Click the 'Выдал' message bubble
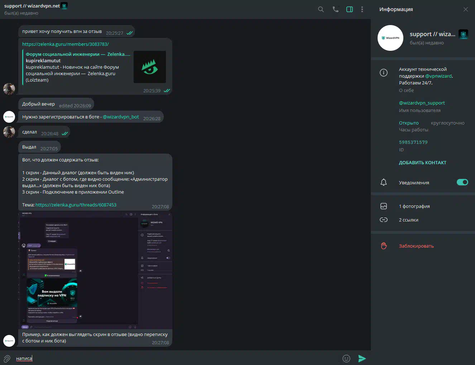 click(40, 147)
